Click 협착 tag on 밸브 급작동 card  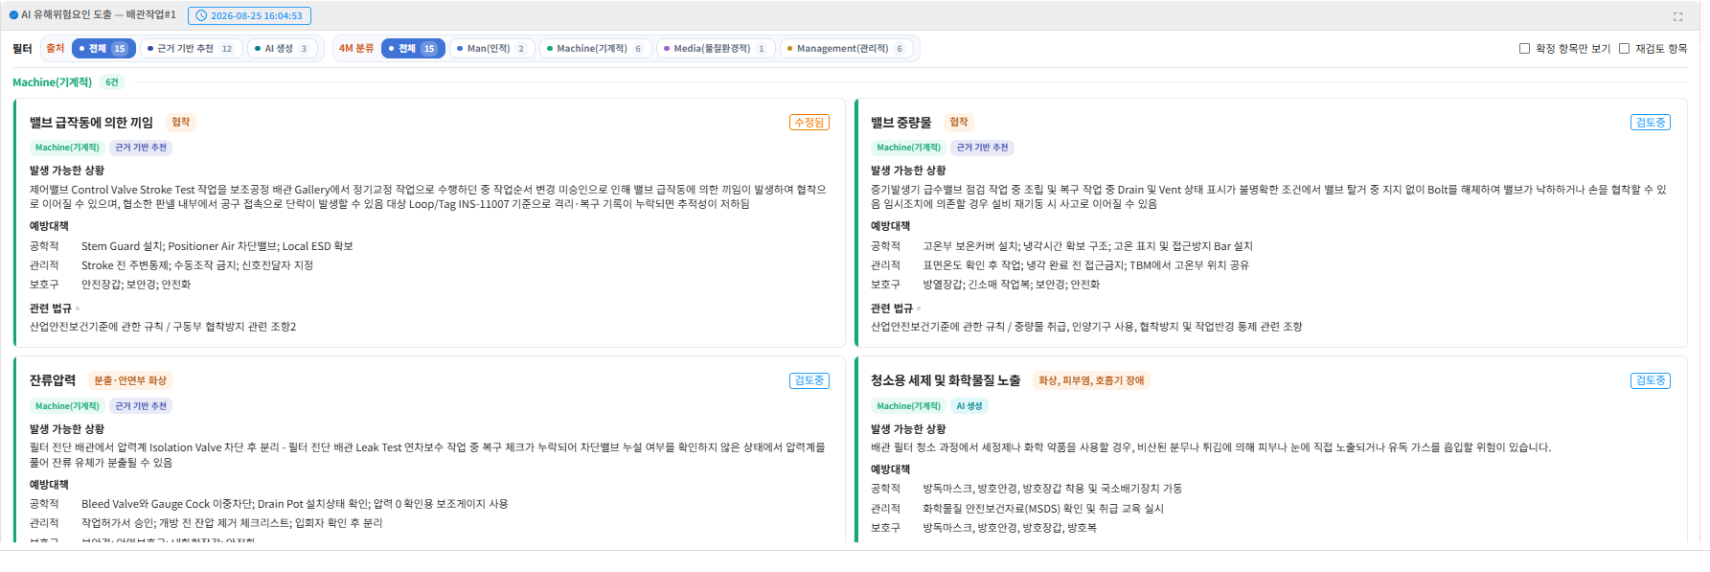(181, 122)
